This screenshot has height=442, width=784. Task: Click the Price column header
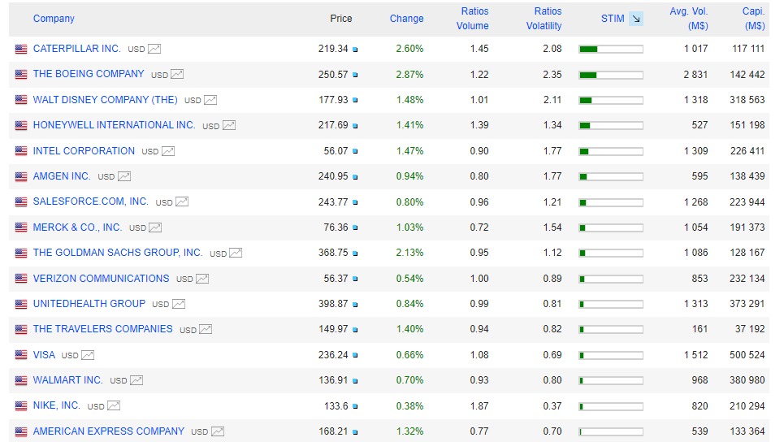tap(341, 19)
